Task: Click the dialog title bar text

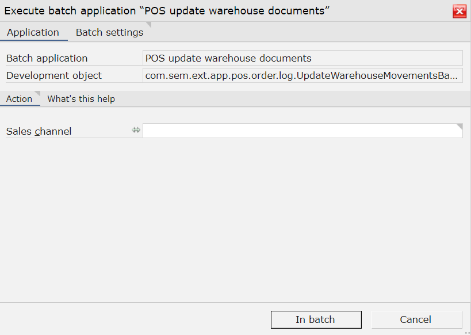Action: click(x=167, y=11)
